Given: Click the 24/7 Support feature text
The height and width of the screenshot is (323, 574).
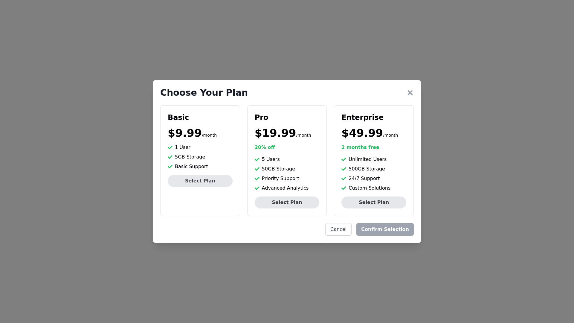Looking at the screenshot, I should tap(364, 179).
